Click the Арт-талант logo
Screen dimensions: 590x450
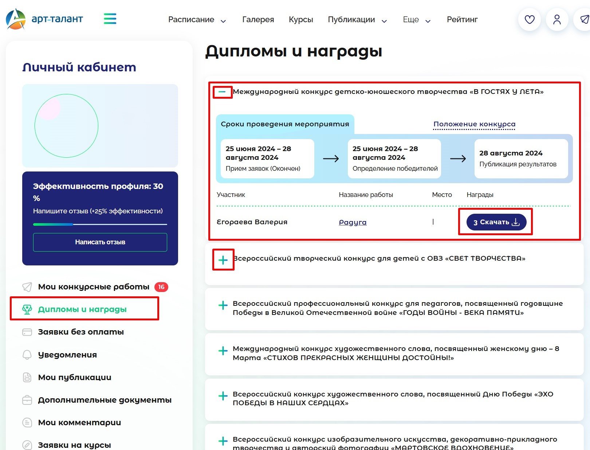[x=44, y=19]
